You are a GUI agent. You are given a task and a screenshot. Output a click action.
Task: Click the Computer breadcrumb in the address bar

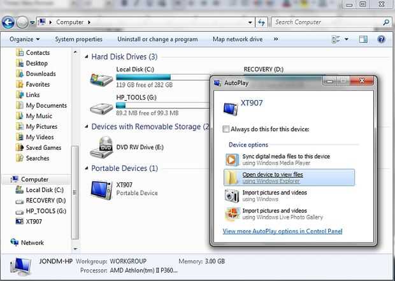point(70,22)
